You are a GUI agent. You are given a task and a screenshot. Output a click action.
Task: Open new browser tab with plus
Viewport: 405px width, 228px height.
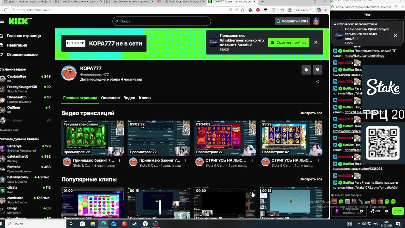tap(262, 2)
